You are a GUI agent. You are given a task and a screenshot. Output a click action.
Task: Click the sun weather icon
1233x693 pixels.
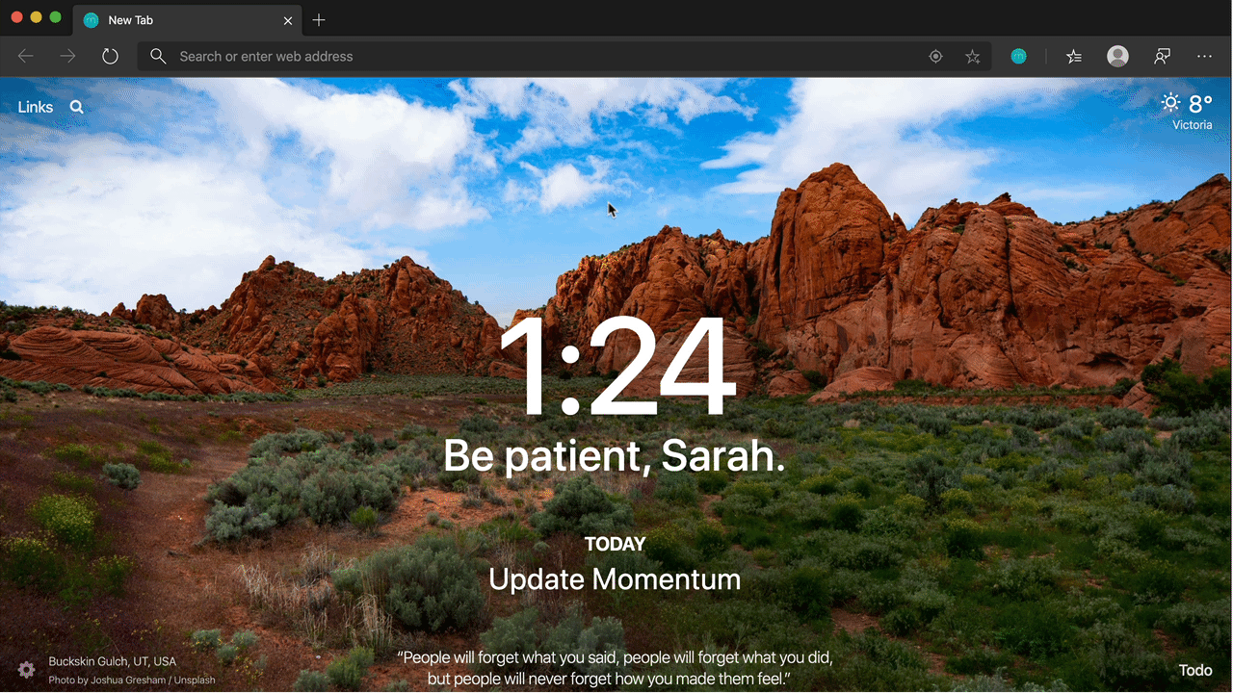tap(1170, 103)
